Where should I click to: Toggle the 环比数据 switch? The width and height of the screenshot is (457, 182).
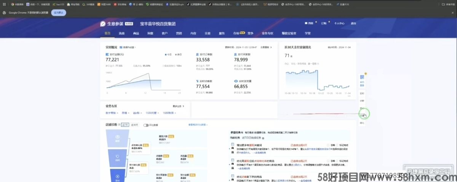[145, 125]
